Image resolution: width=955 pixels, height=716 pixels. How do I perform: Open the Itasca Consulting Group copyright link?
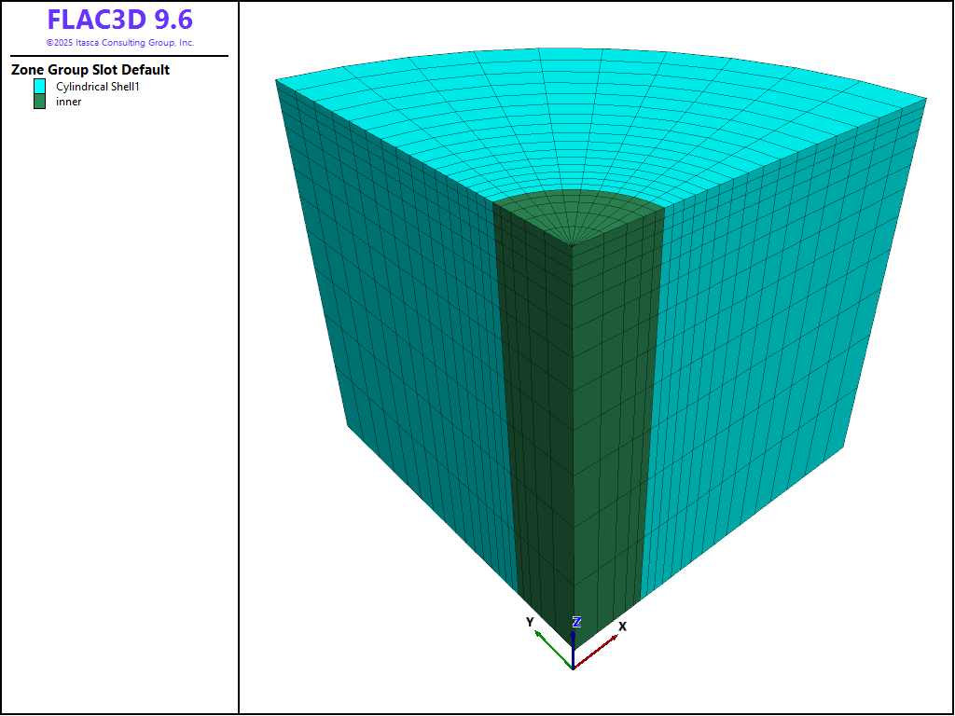(x=119, y=43)
